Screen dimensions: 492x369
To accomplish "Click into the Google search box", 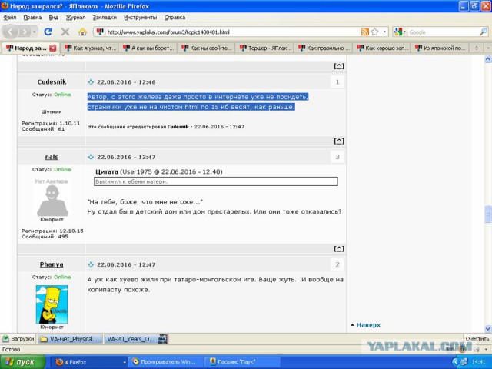I will click(443, 32).
